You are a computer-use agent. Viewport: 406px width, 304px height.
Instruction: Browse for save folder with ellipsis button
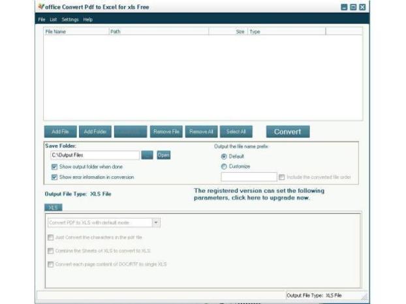point(147,155)
